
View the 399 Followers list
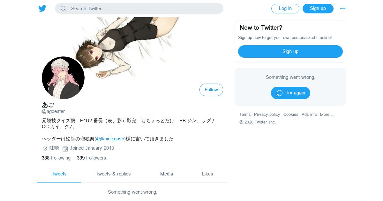coord(91,158)
